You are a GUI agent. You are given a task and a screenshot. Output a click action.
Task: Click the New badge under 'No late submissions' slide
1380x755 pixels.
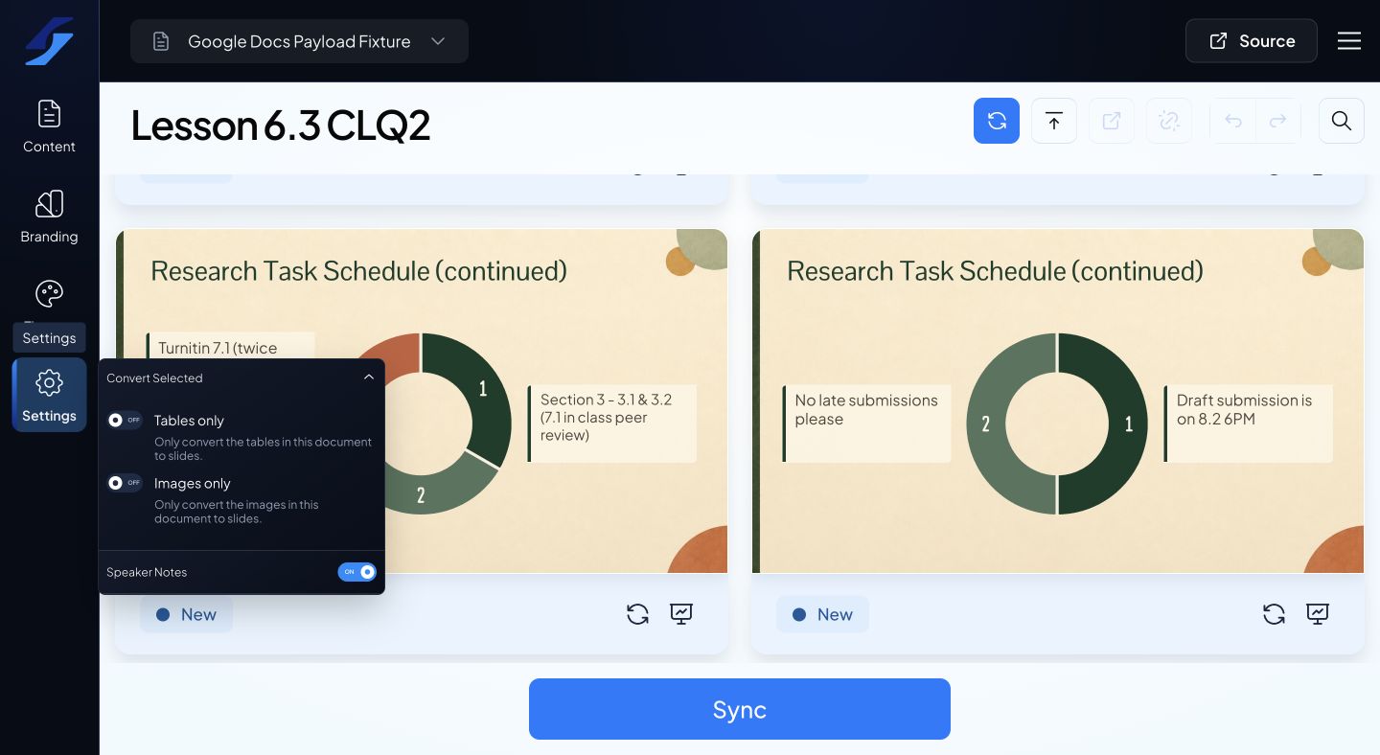pos(823,614)
